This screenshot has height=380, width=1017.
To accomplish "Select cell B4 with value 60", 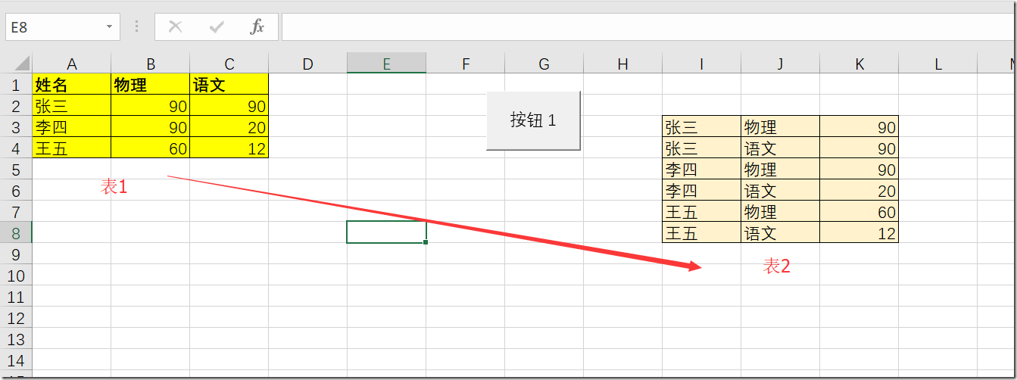I will coord(151,148).
